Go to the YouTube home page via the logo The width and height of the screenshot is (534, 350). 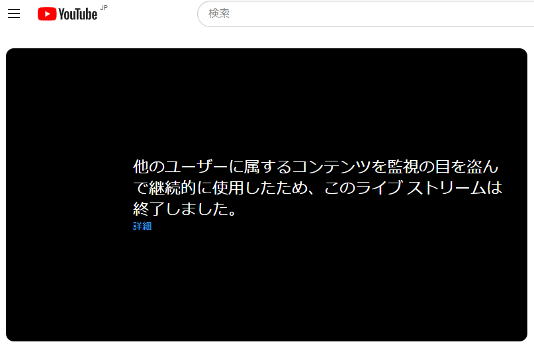pyautogui.click(x=67, y=14)
